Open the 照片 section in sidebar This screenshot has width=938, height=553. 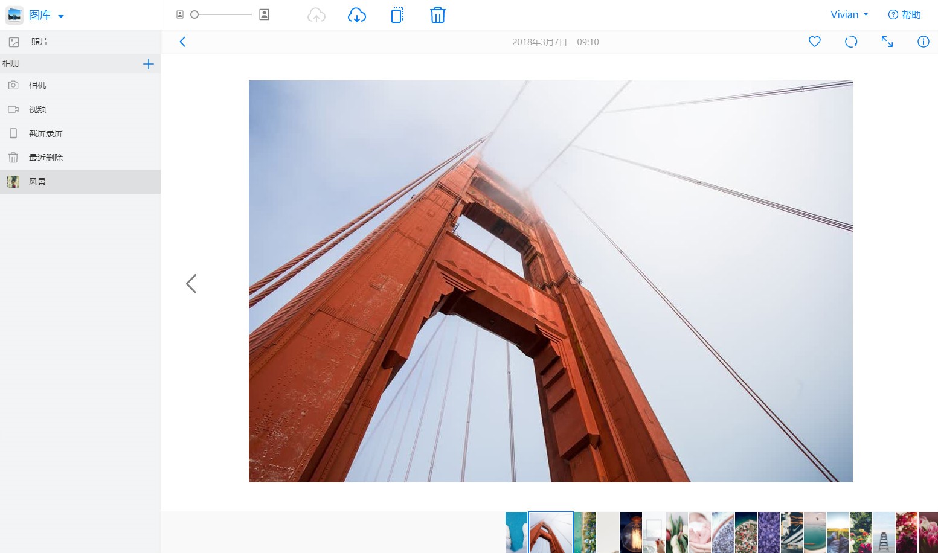click(x=39, y=42)
